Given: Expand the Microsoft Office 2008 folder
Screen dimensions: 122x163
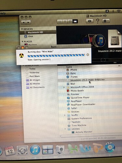Looking at the screenshot, I should (x=64, y=87).
